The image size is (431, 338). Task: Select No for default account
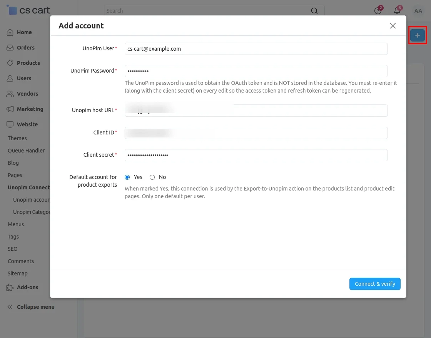(x=152, y=177)
